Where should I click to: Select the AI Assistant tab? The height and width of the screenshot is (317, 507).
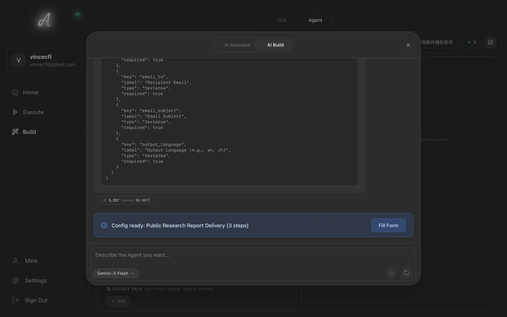[237, 45]
